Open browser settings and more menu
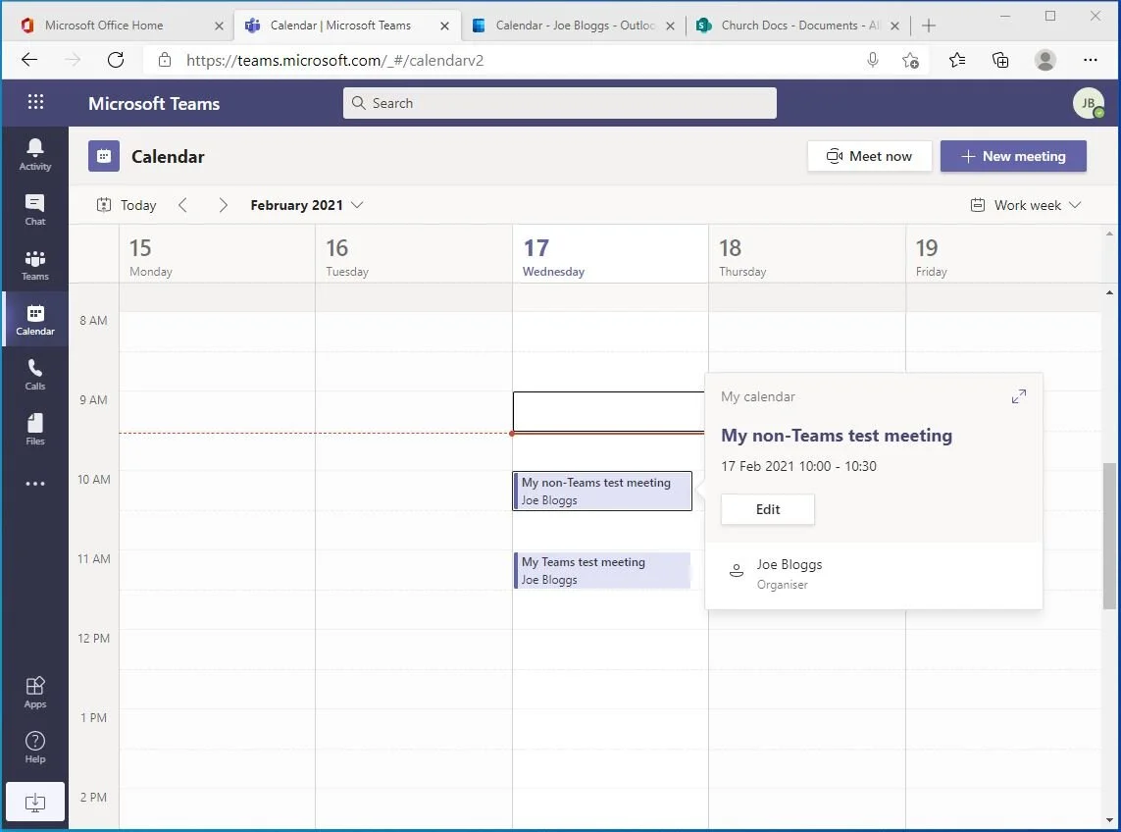Screen dimensions: 1121x832 1091,60
